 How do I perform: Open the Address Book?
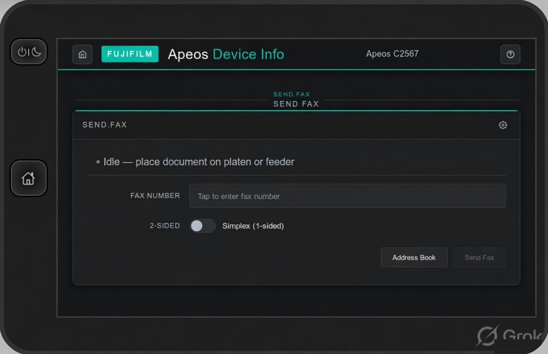pos(414,257)
